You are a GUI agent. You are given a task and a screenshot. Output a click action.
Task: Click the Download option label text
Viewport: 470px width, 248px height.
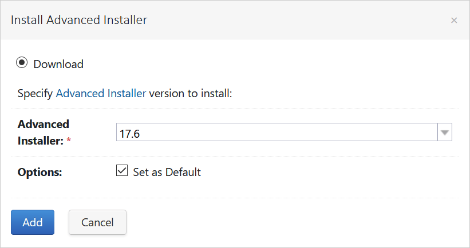point(58,64)
